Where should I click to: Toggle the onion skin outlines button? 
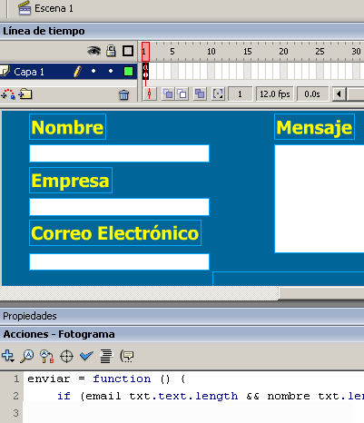[x=182, y=94]
